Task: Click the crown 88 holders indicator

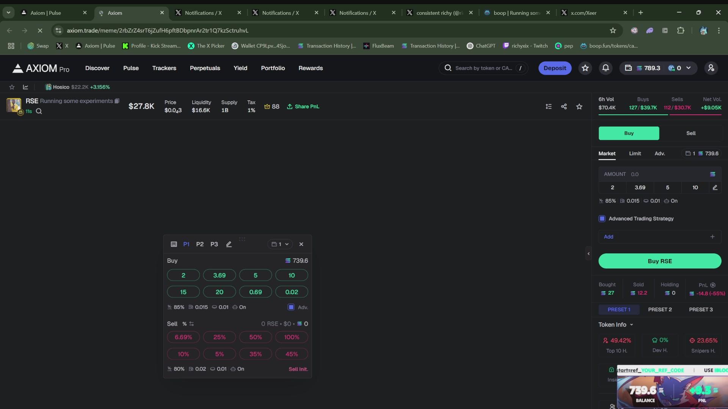Action: pyautogui.click(x=271, y=107)
